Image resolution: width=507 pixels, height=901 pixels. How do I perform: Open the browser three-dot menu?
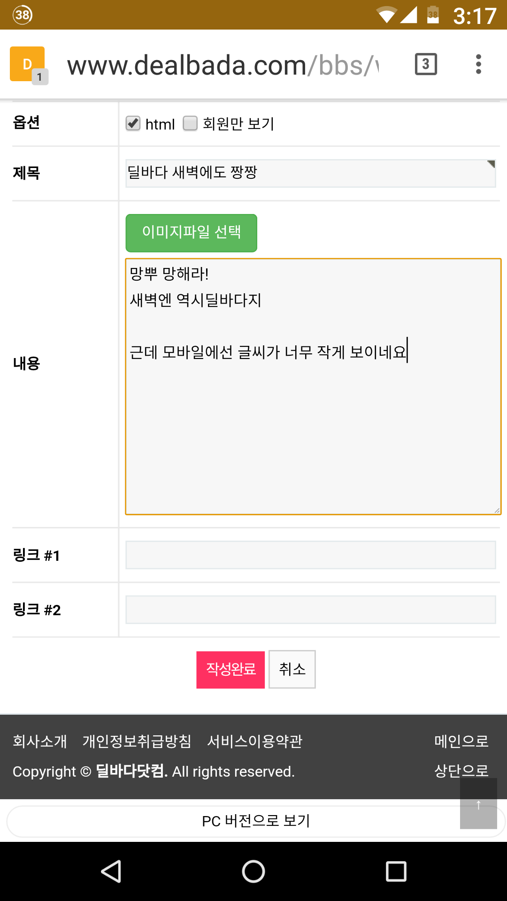pos(478,64)
